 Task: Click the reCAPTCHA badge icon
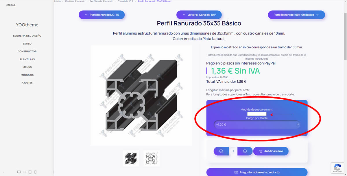(337, 168)
